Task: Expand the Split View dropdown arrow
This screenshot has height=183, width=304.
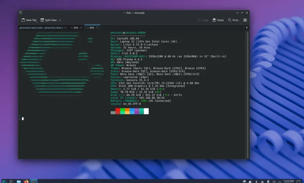Action: point(60,20)
